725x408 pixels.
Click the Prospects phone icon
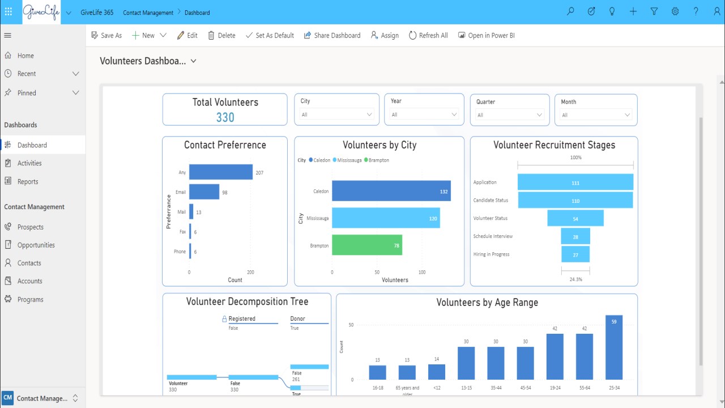[8, 227]
